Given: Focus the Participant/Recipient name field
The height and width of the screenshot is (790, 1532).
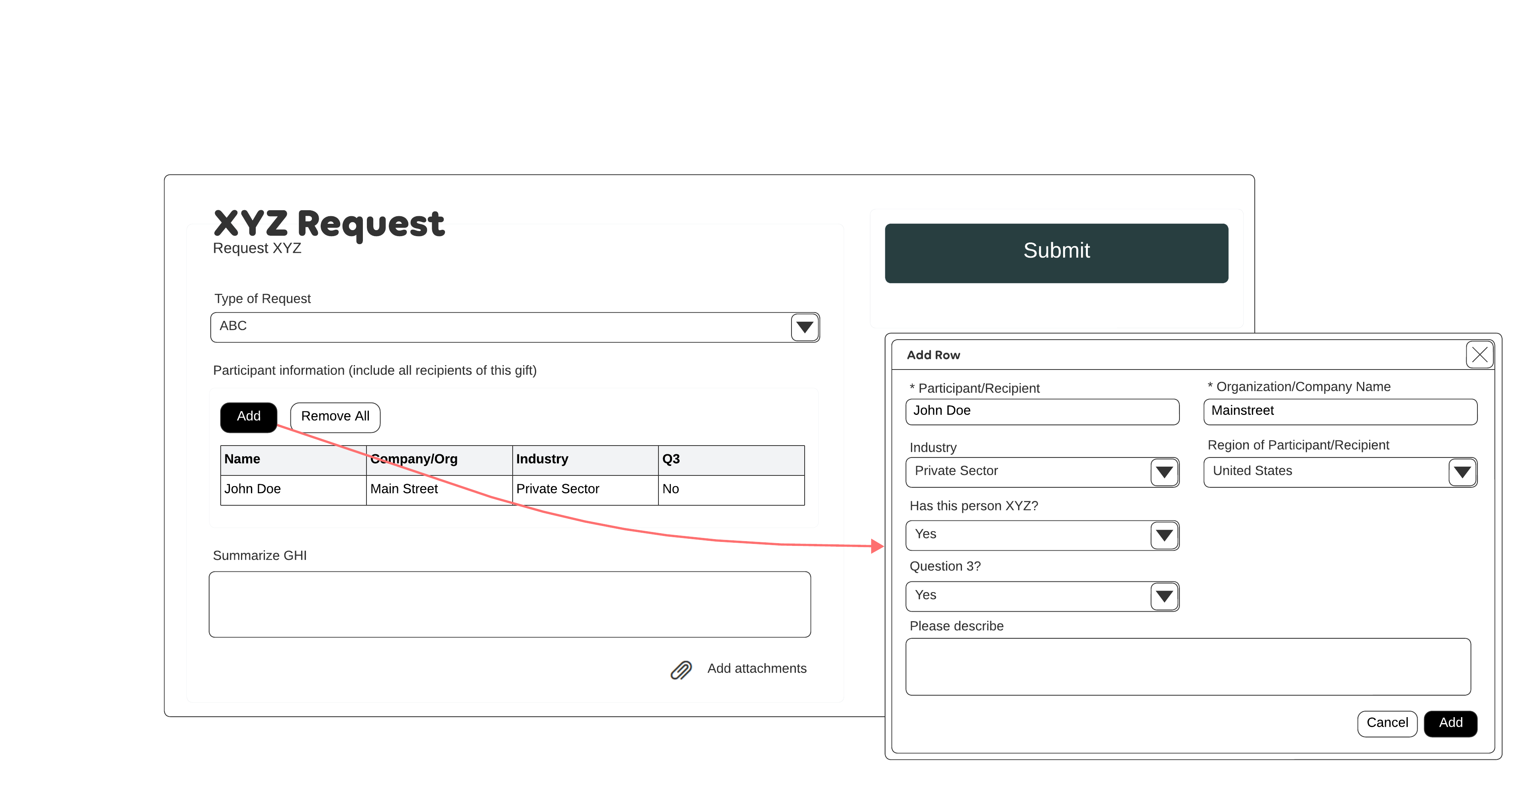Looking at the screenshot, I should coord(1041,411).
